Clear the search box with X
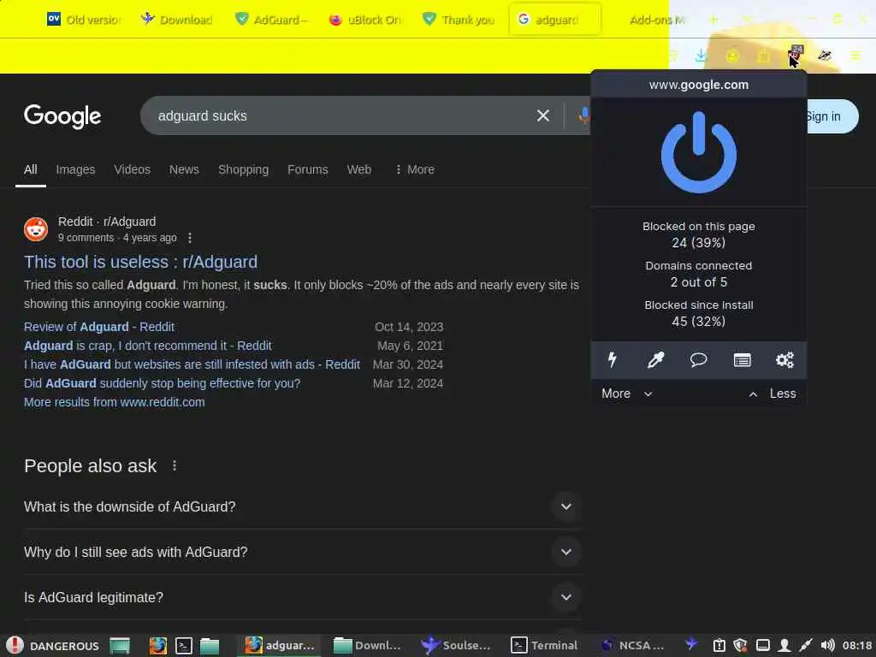 point(543,115)
